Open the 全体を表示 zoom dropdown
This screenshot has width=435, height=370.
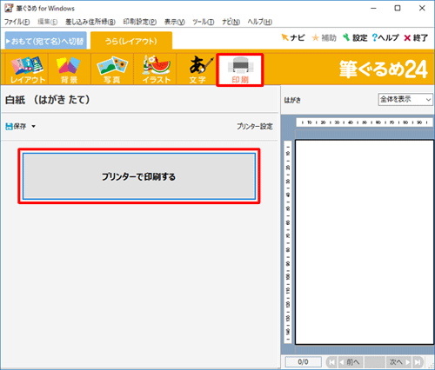405,99
